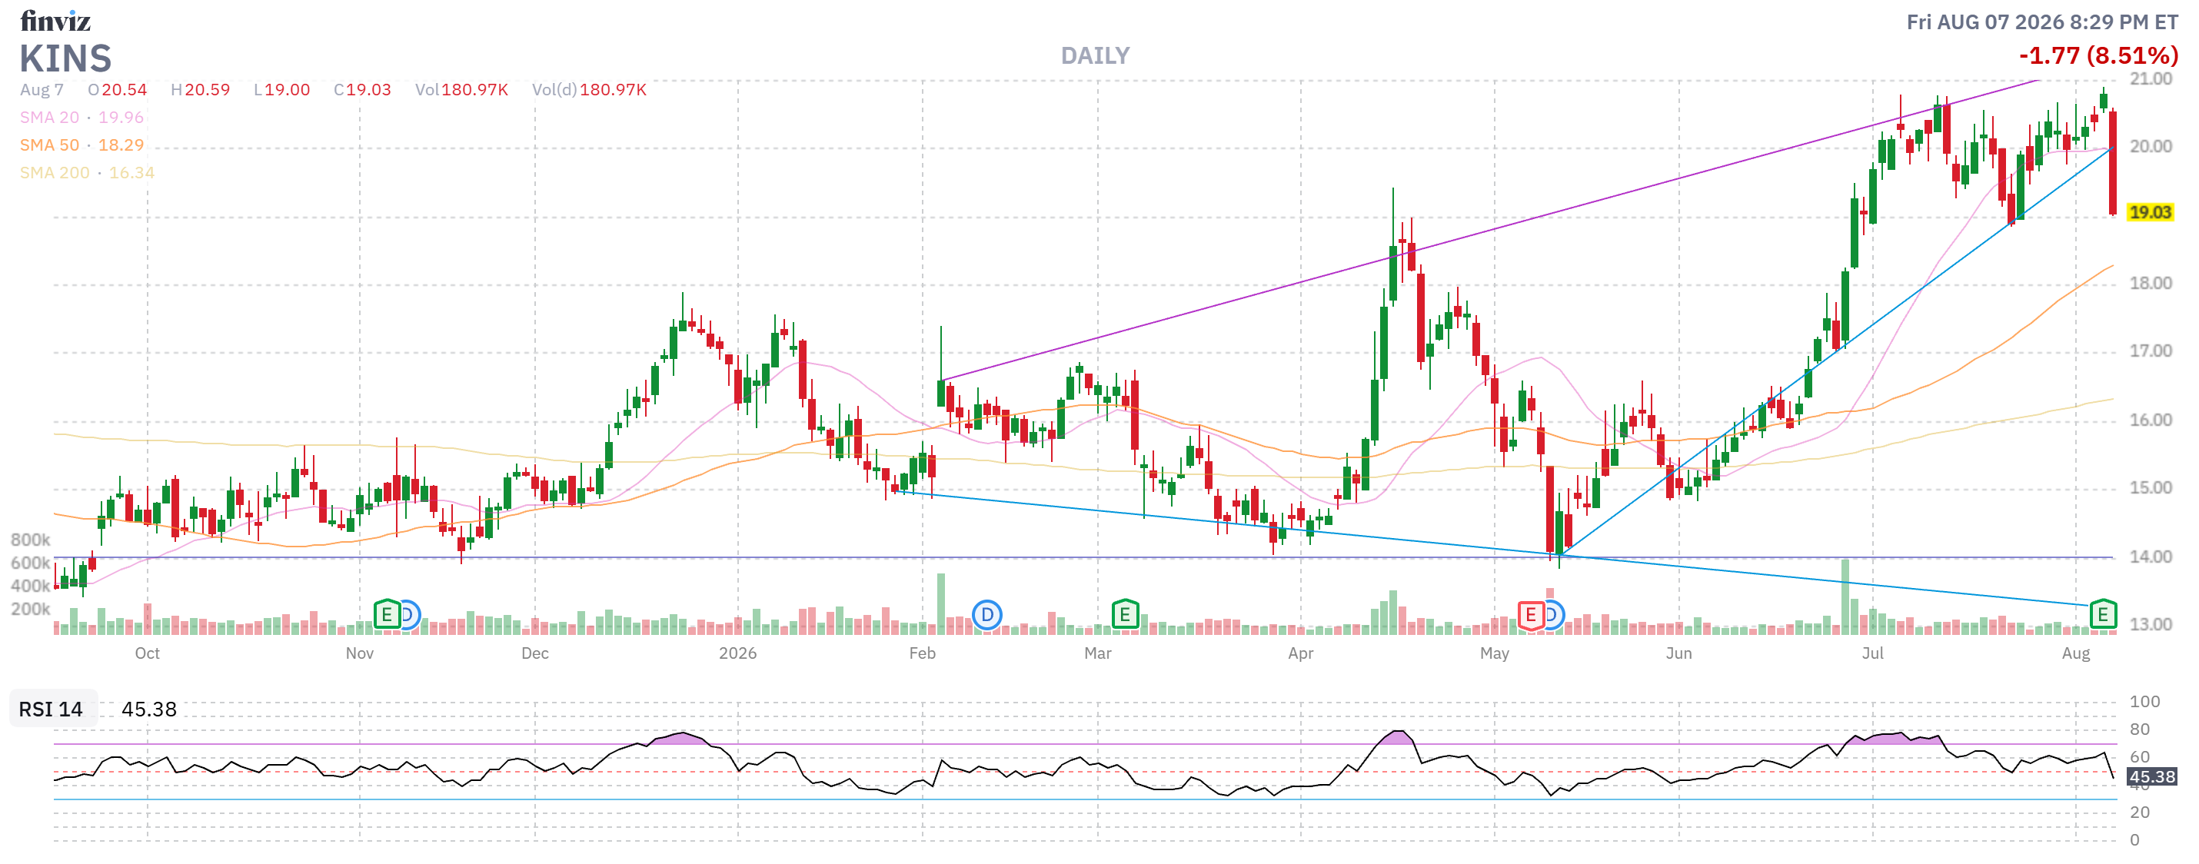Image resolution: width=2199 pixels, height=864 pixels.
Task: Select the RSI value 45.38 beside the label
Action: coord(148,709)
